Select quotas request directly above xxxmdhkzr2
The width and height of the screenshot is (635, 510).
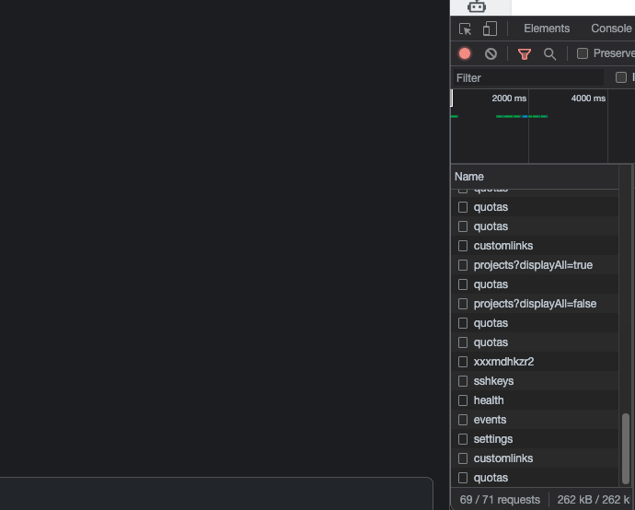click(535, 342)
